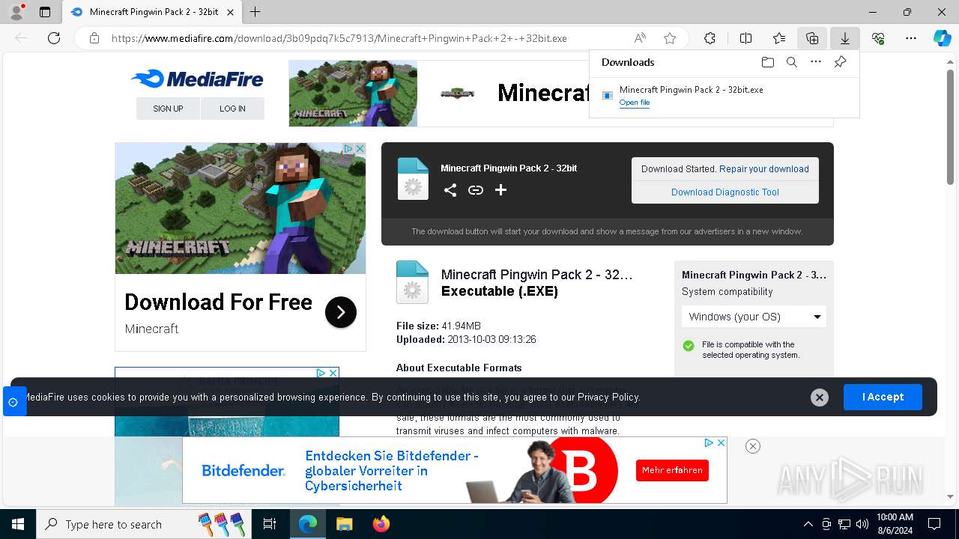Type in the Windows search box
This screenshot has height=539, width=959.
[x=142, y=524]
